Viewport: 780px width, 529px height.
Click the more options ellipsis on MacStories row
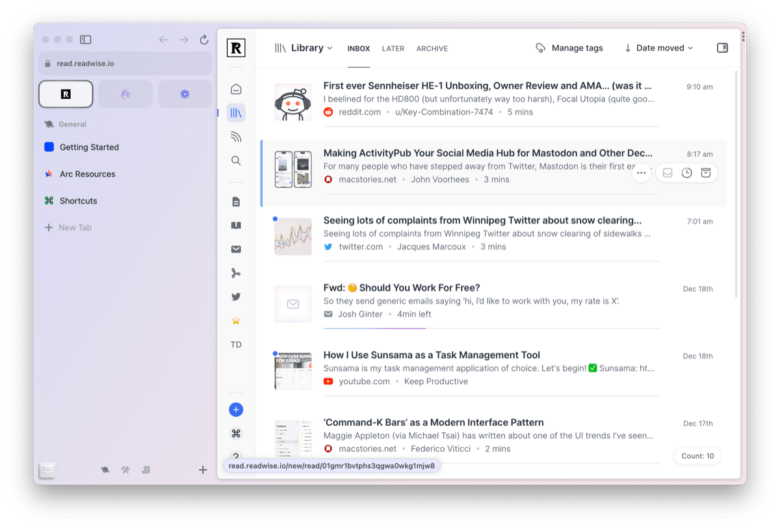tap(642, 173)
